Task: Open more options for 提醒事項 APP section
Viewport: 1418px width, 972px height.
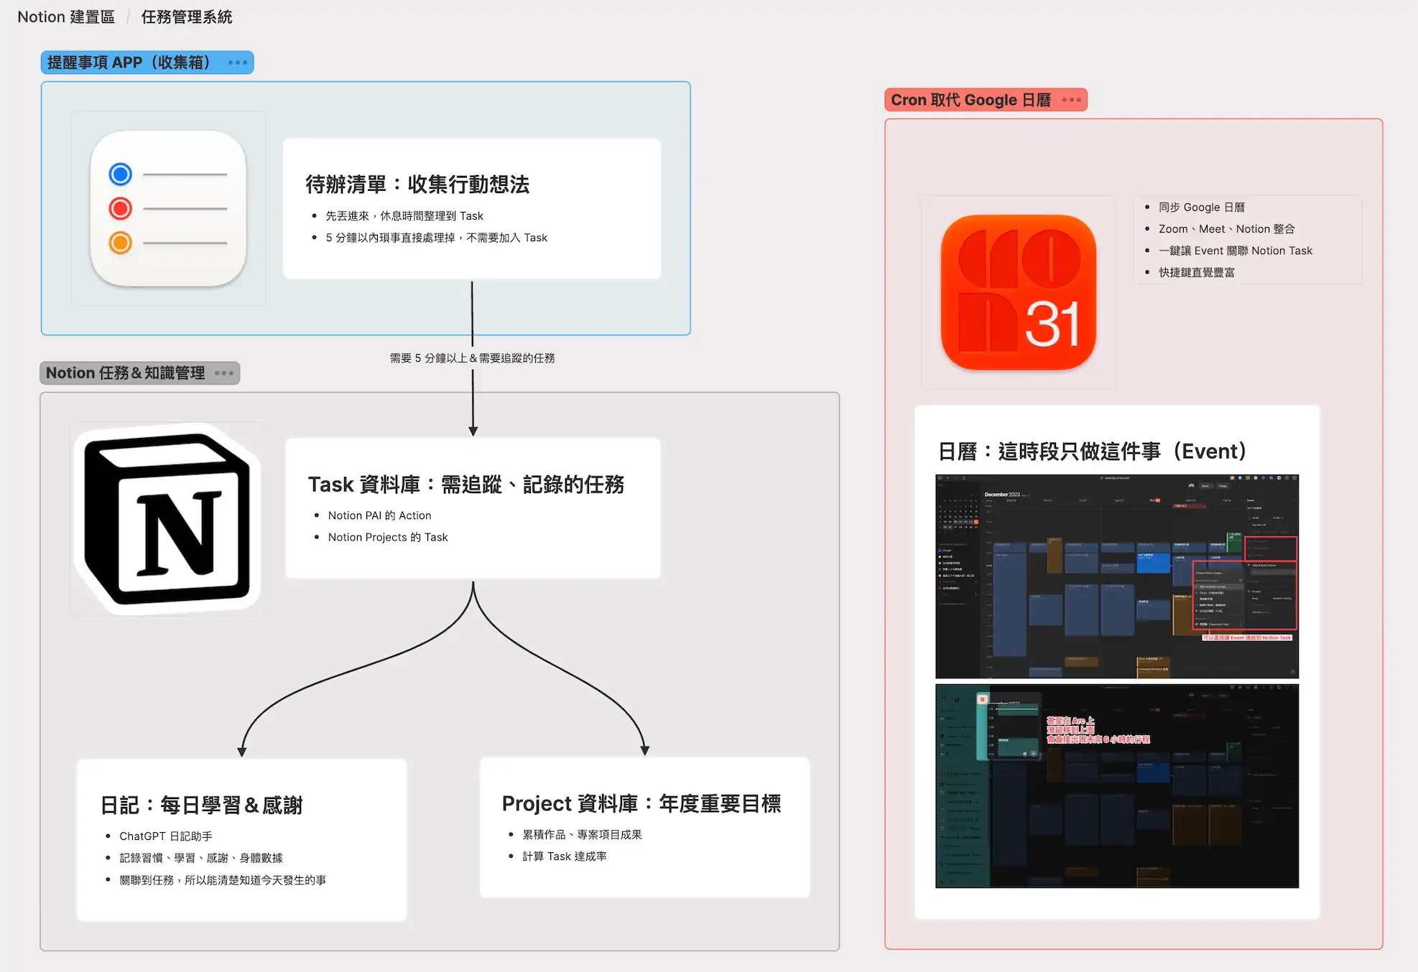Action: point(238,62)
